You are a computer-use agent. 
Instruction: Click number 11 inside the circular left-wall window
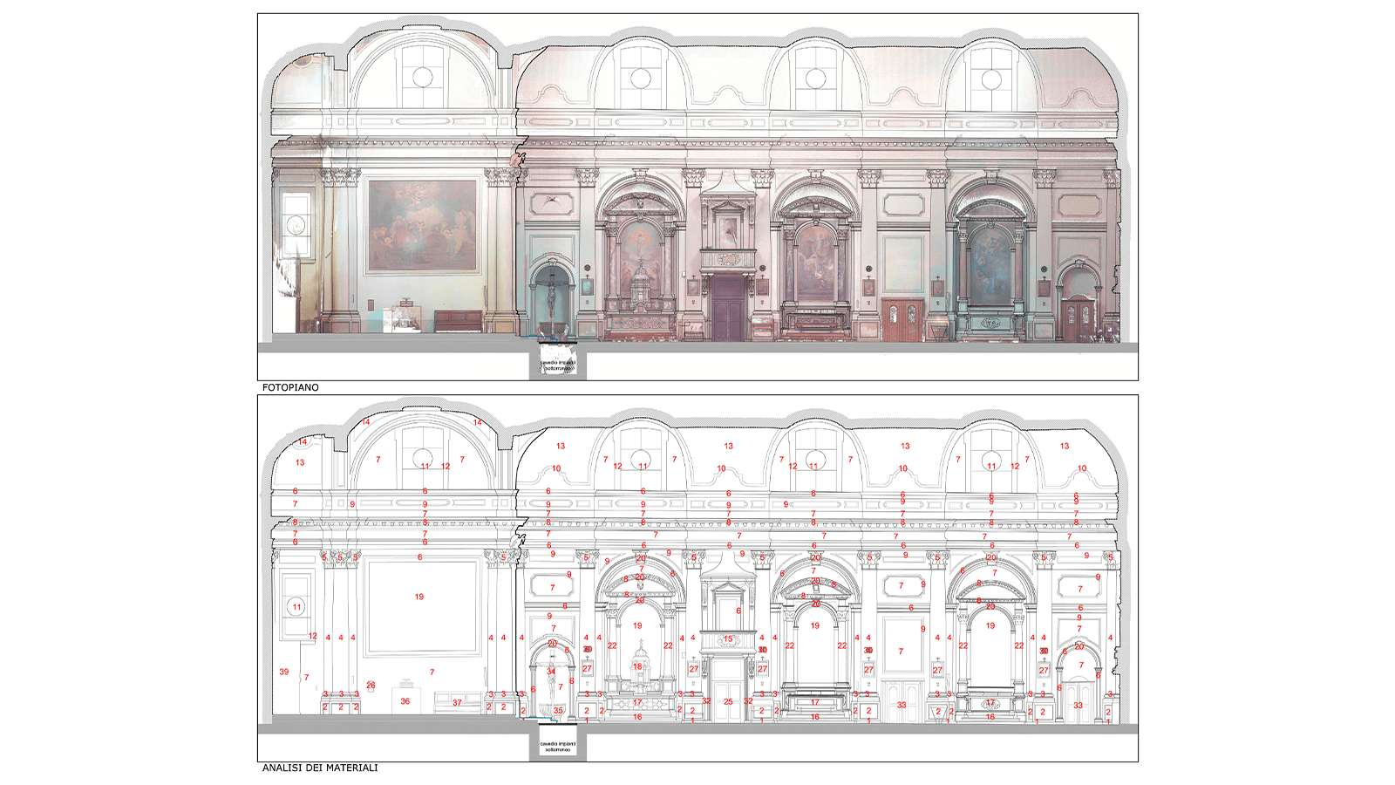pyautogui.click(x=296, y=607)
